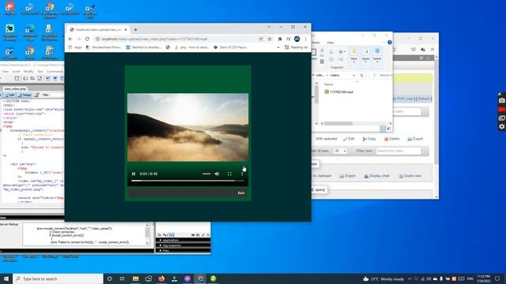Adjust the video player volume slider
The width and height of the screenshot is (506, 284).
206,174
